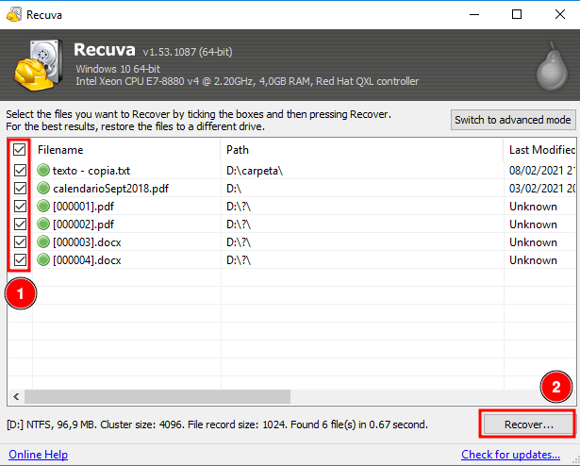Untick the [000004].docx file checkbox

point(20,260)
